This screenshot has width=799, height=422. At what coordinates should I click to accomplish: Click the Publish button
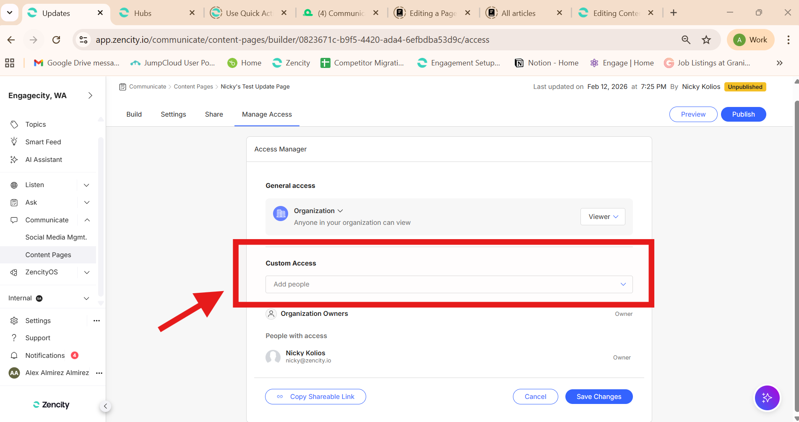pos(743,115)
